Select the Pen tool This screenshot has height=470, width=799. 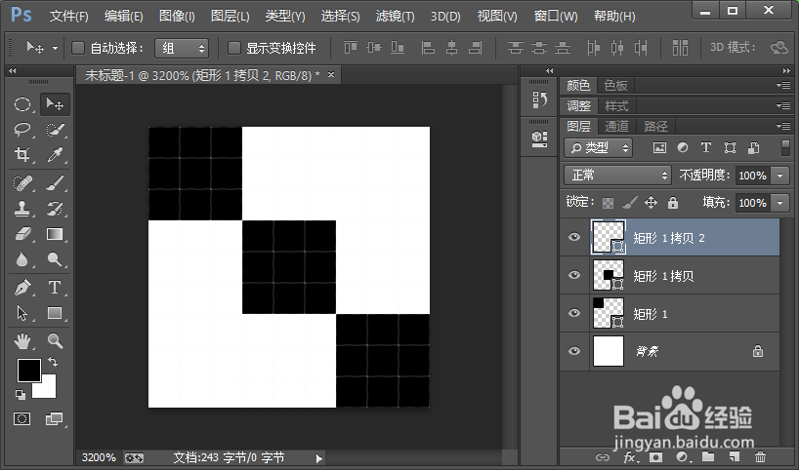coord(22,288)
